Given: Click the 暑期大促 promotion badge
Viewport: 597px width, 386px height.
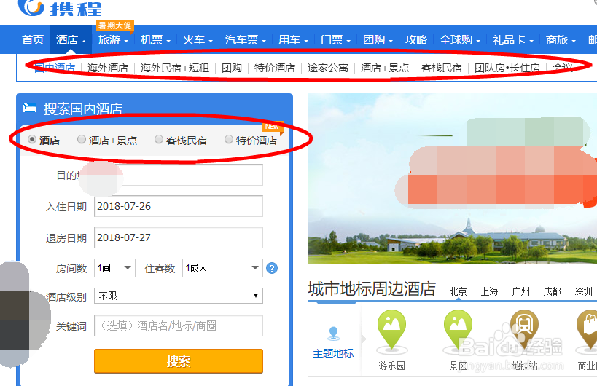Looking at the screenshot, I should [x=114, y=26].
